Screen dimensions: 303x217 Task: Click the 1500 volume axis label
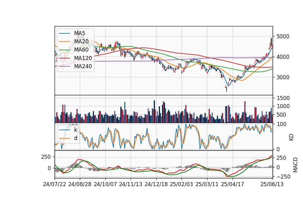point(283,98)
